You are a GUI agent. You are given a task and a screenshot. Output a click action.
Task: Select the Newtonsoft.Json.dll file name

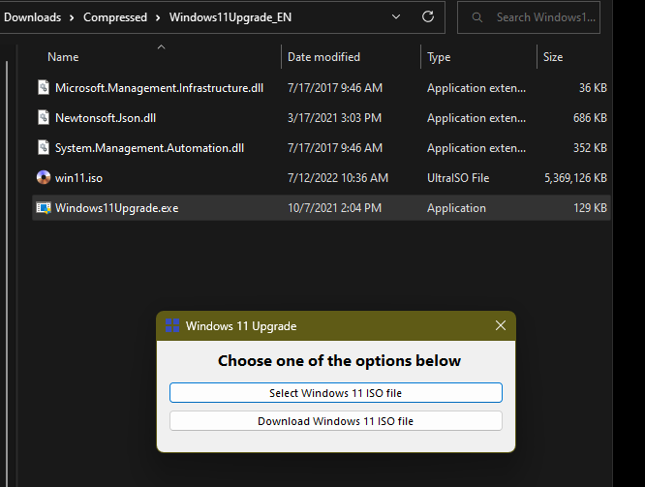click(x=106, y=118)
